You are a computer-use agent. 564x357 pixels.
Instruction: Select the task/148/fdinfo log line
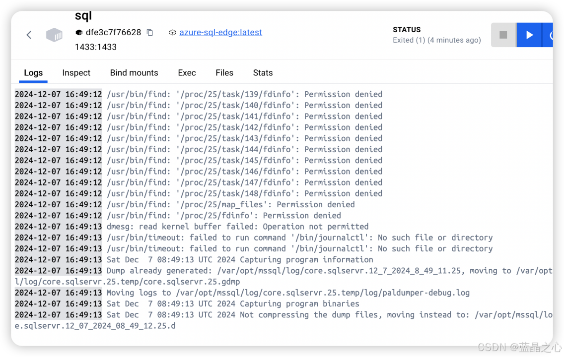[199, 193]
